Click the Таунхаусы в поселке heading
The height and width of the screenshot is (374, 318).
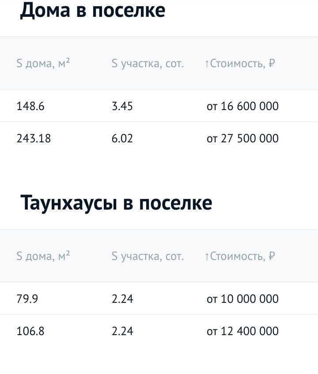coord(116,203)
